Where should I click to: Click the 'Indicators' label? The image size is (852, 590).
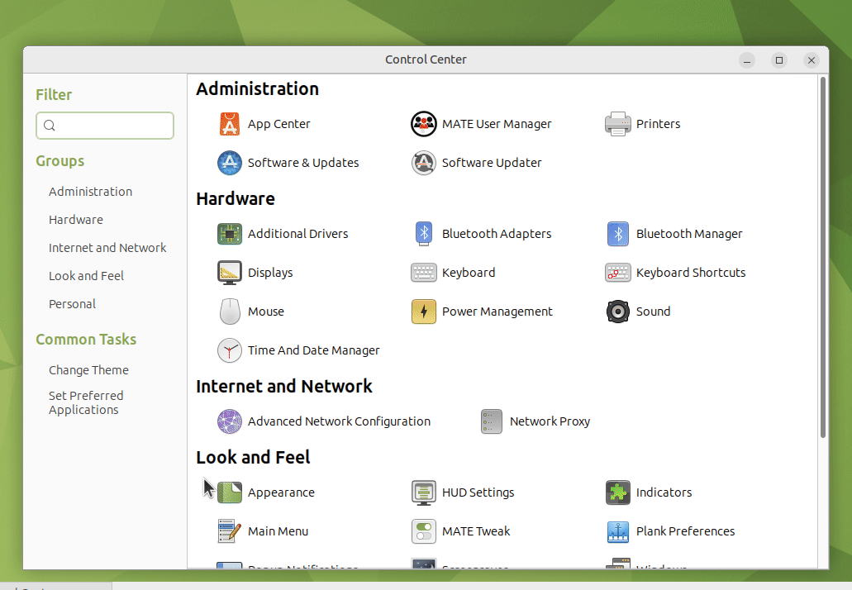pyautogui.click(x=664, y=492)
